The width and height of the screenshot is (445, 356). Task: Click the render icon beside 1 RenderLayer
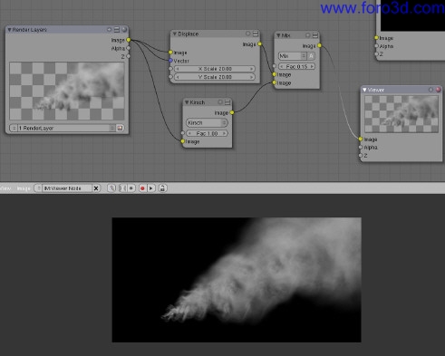pyautogui.click(x=120, y=128)
